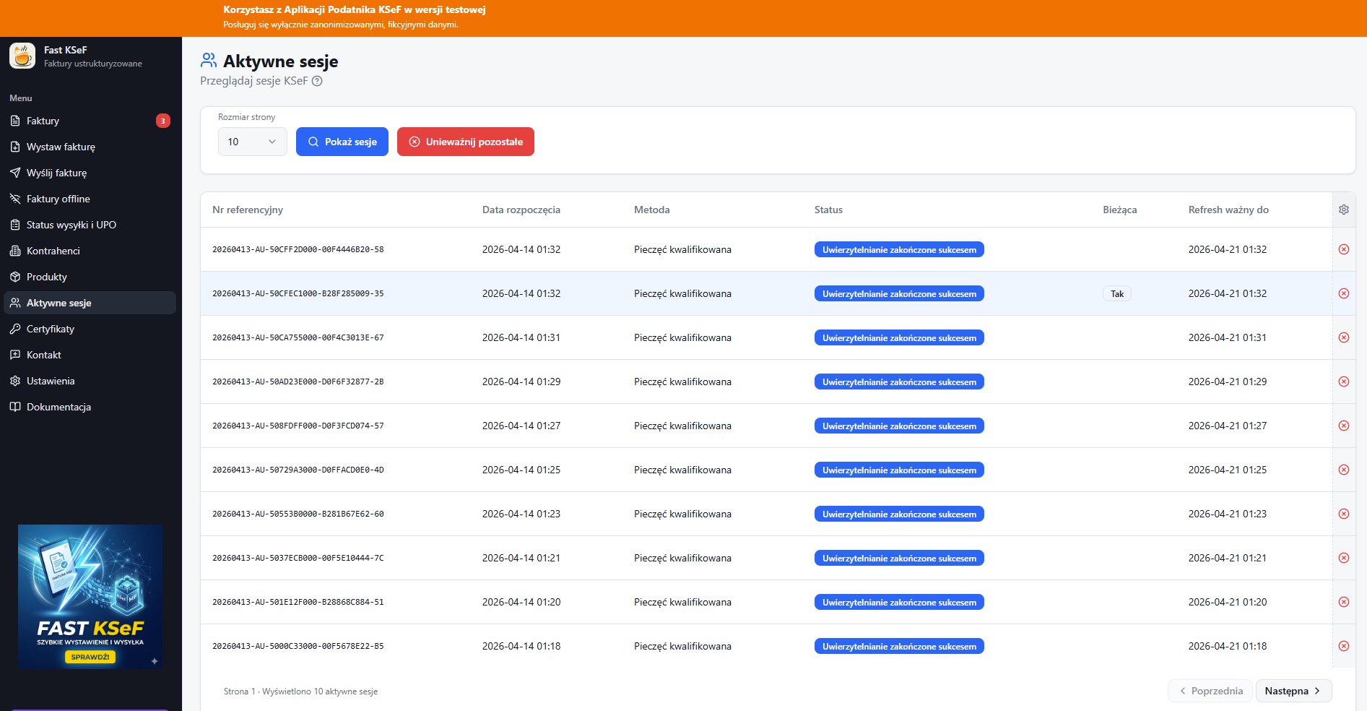Viewport: 1367px width, 711px height.
Task: Click the help icon next to Przeglądaj sesje KSeF
Action: point(317,81)
